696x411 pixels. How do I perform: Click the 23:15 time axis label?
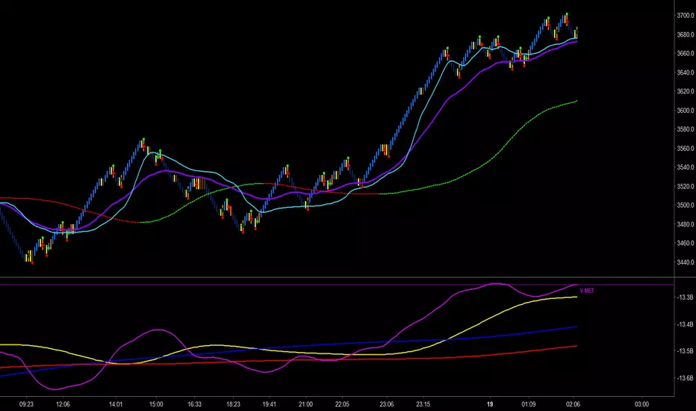coord(423,404)
